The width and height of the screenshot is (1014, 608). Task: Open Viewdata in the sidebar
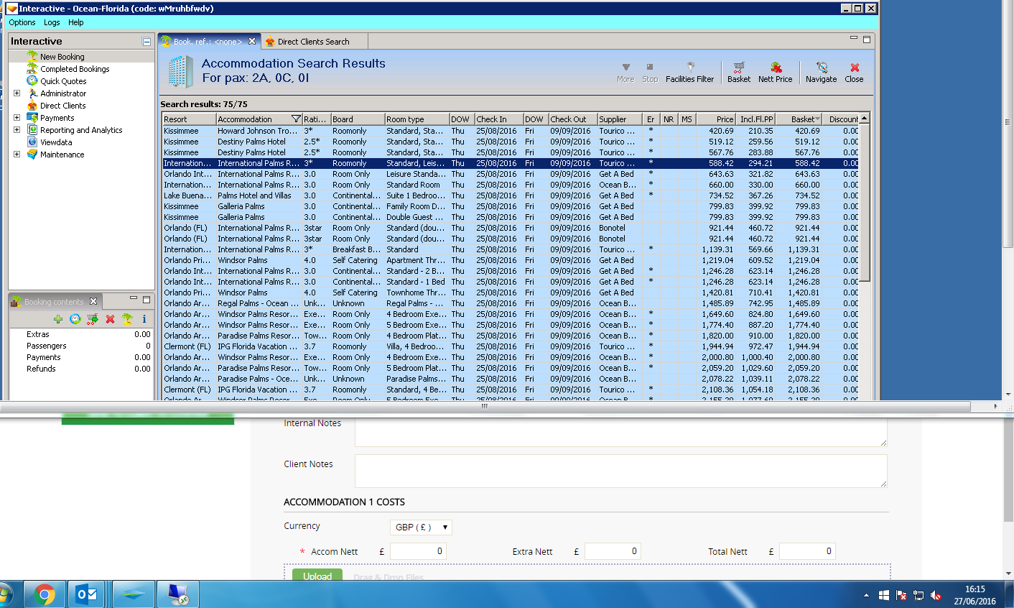[56, 142]
